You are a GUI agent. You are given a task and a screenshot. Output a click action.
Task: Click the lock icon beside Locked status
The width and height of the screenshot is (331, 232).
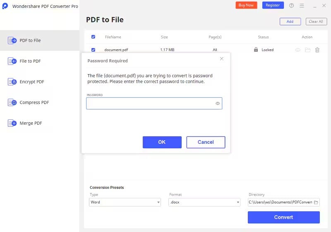(x=256, y=50)
